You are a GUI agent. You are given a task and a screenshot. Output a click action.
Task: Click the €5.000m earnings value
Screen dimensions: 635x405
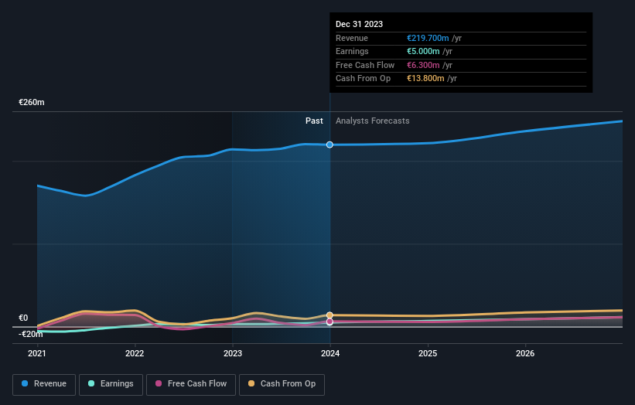tap(423, 51)
